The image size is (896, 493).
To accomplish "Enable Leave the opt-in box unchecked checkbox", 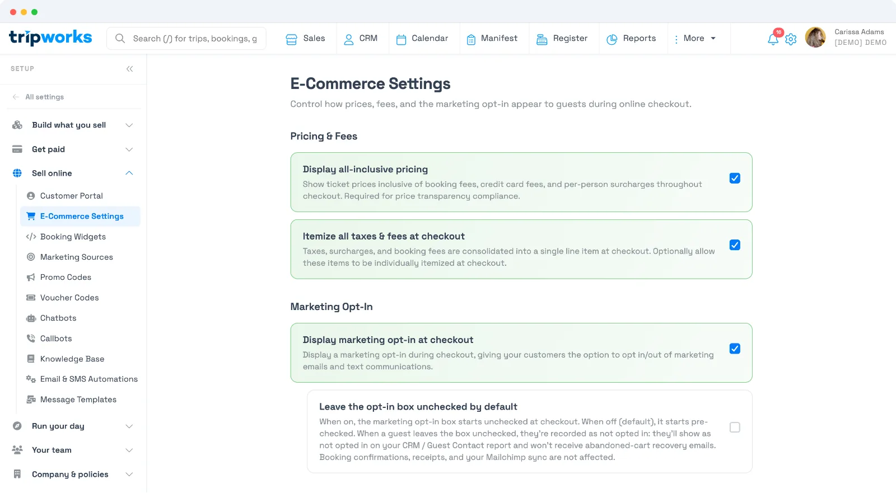I will (735, 428).
